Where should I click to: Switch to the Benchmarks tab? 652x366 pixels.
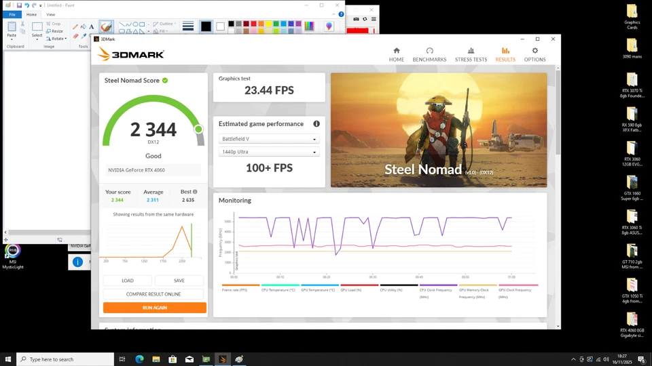click(x=429, y=55)
